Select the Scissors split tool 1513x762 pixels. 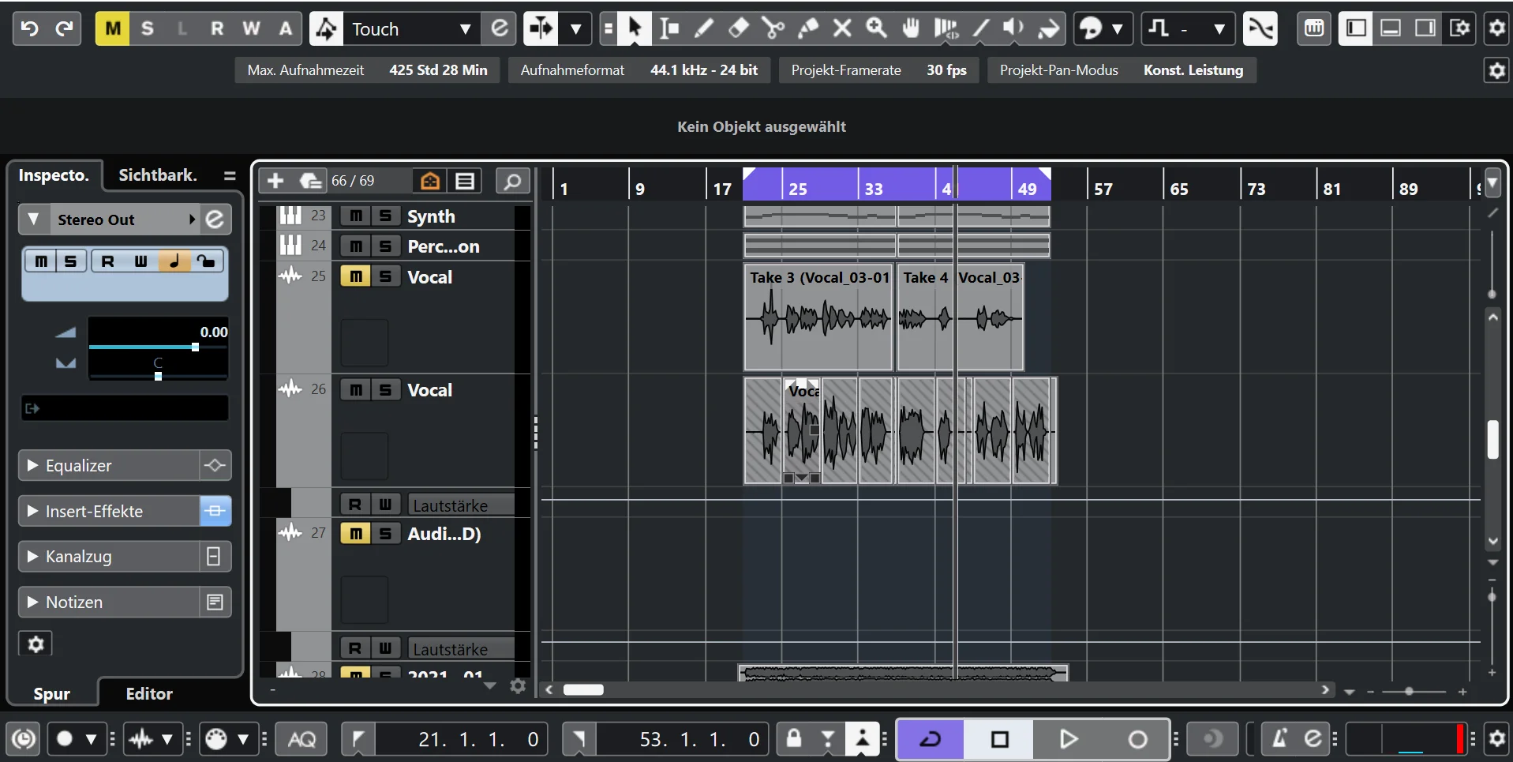[773, 29]
